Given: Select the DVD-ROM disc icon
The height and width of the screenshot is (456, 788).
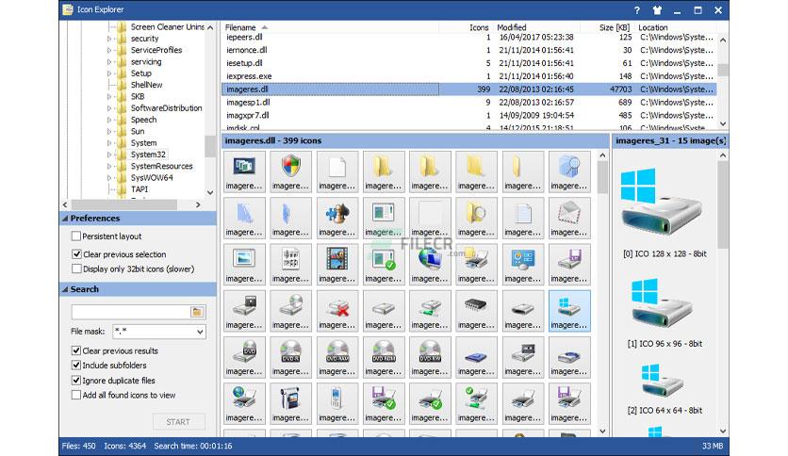Looking at the screenshot, I should 384,357.
